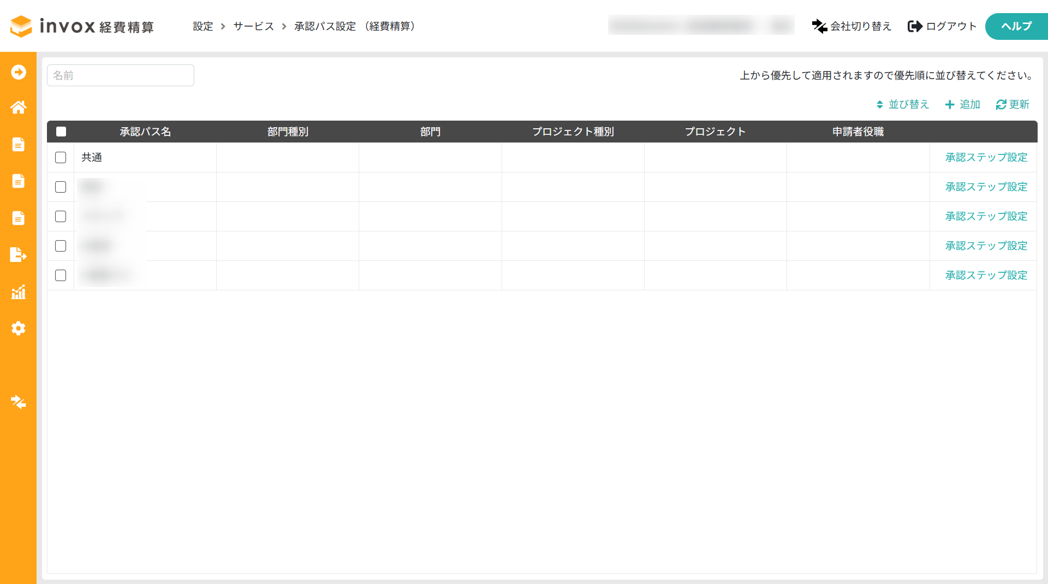Check the fifth row checkbox

[x=61, y=275]
